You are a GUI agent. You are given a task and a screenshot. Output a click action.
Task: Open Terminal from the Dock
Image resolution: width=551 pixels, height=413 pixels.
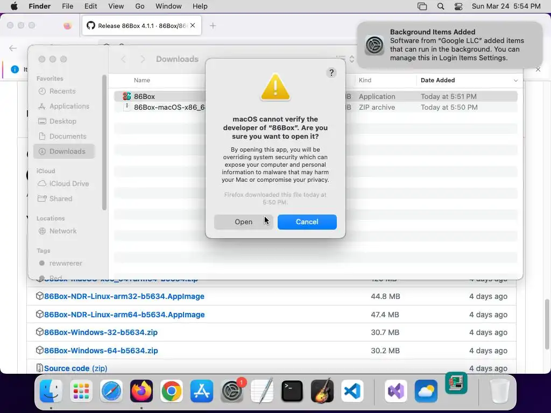pos(292,391)
